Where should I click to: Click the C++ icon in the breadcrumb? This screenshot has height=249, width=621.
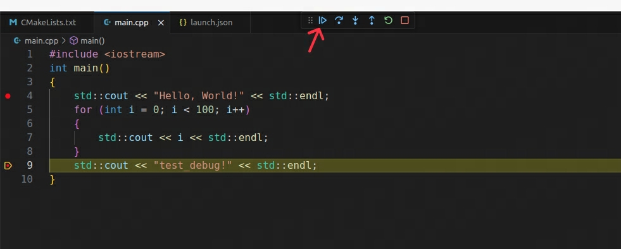tap(18, 40)
